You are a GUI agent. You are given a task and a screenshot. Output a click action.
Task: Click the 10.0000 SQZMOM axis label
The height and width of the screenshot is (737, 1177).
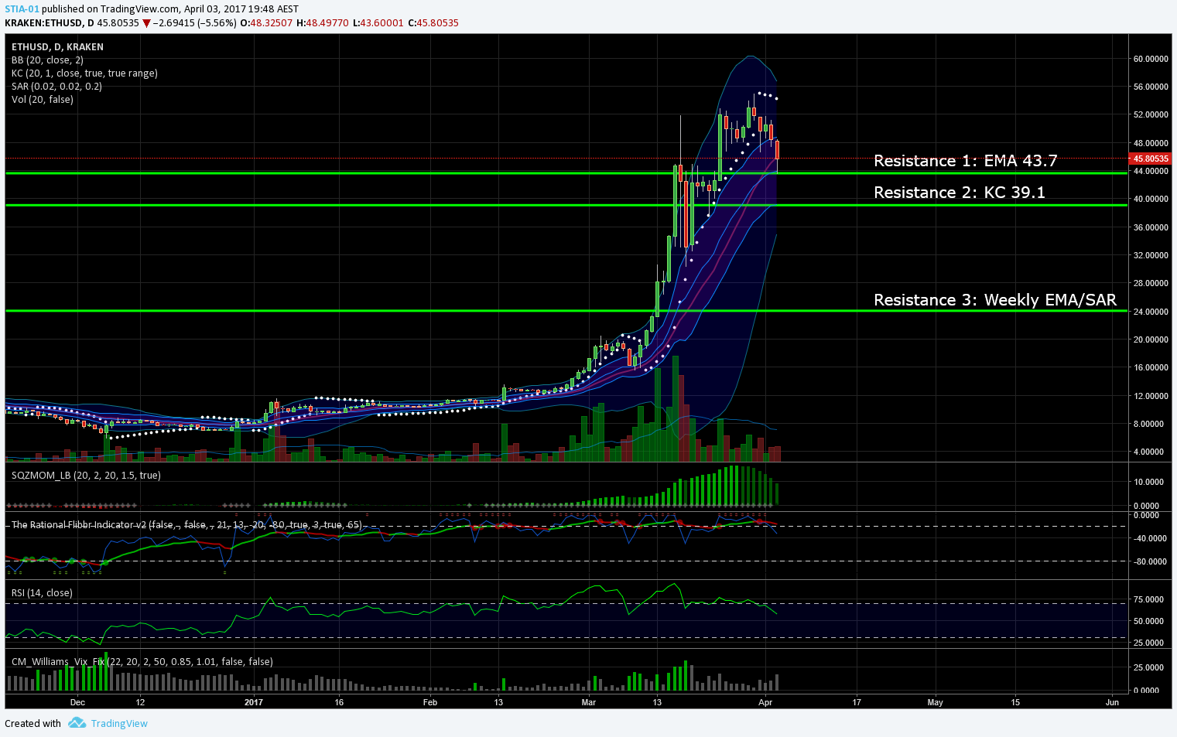pos(1148,482)
